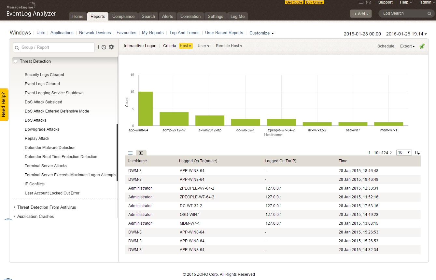Open the Host criteria dropdown
This screenshot has width=436, height=280.
(186, 46)
